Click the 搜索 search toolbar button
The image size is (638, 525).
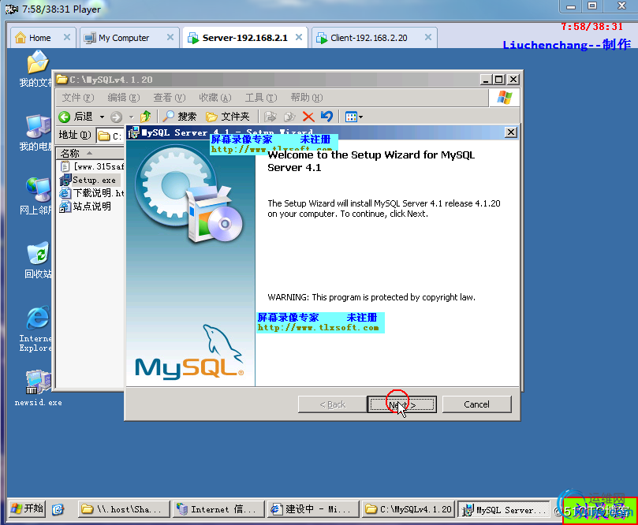tap(180, 117)
